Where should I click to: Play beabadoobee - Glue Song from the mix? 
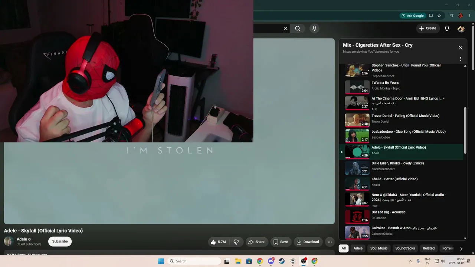(402, 135)
